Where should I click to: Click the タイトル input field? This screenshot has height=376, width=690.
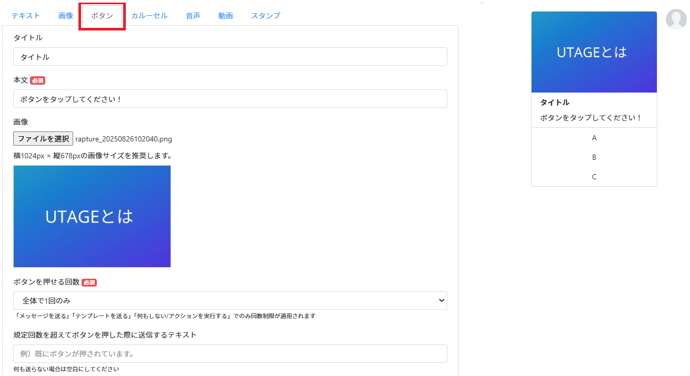click(x=230, y=57)
